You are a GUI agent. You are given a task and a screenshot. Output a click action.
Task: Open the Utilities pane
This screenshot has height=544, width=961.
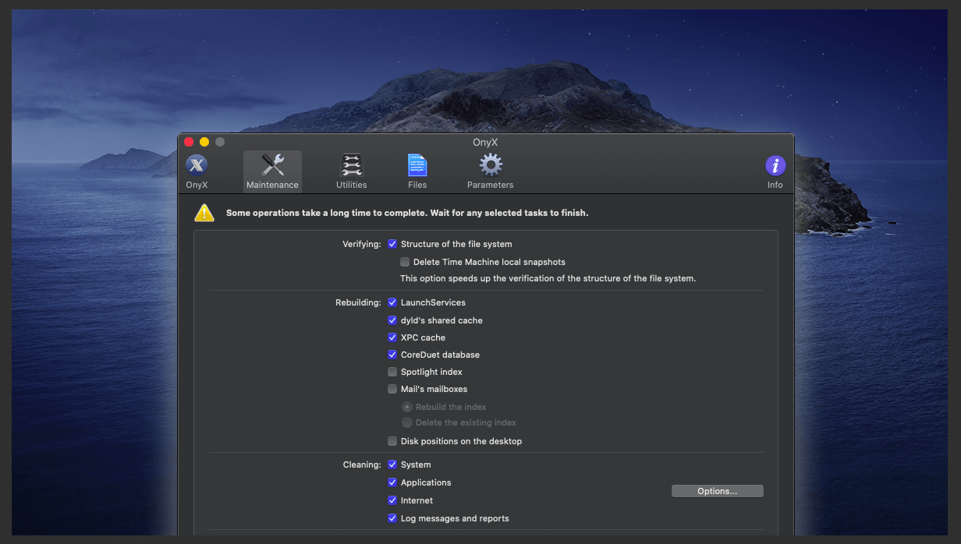pos(351,170)
